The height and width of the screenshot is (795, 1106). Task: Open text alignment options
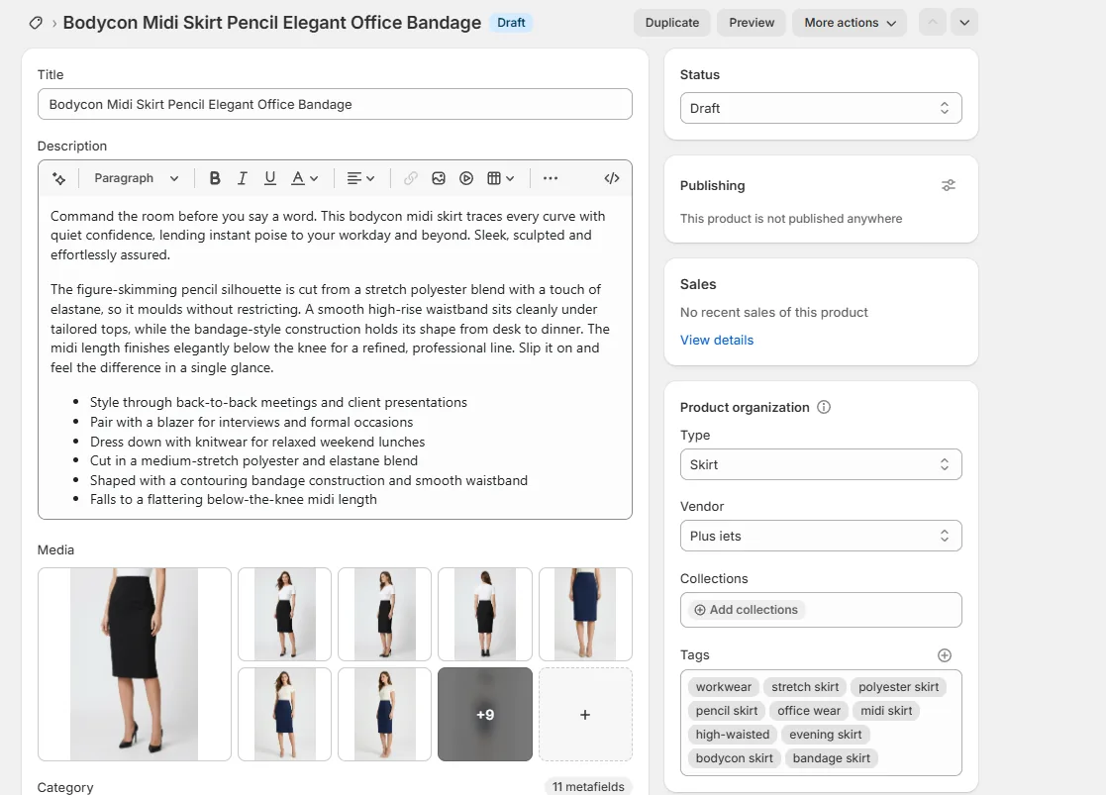coord(360,178)
